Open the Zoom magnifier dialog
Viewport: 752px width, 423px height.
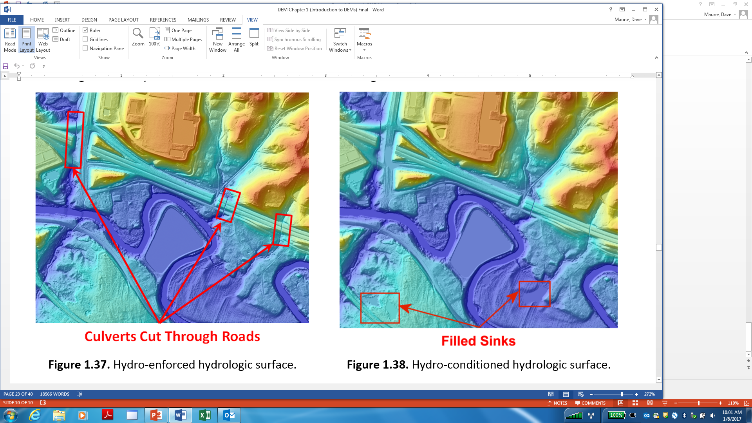tap(138, 37)
